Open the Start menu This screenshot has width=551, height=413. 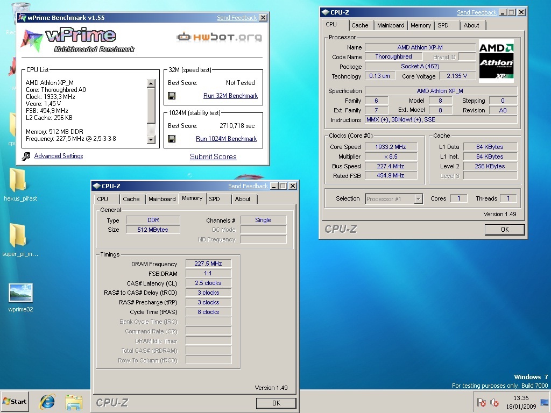pyautogui.click(x=15, y=401)
